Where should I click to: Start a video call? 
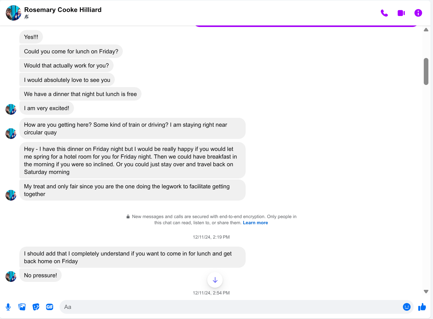tap(401, 13)
